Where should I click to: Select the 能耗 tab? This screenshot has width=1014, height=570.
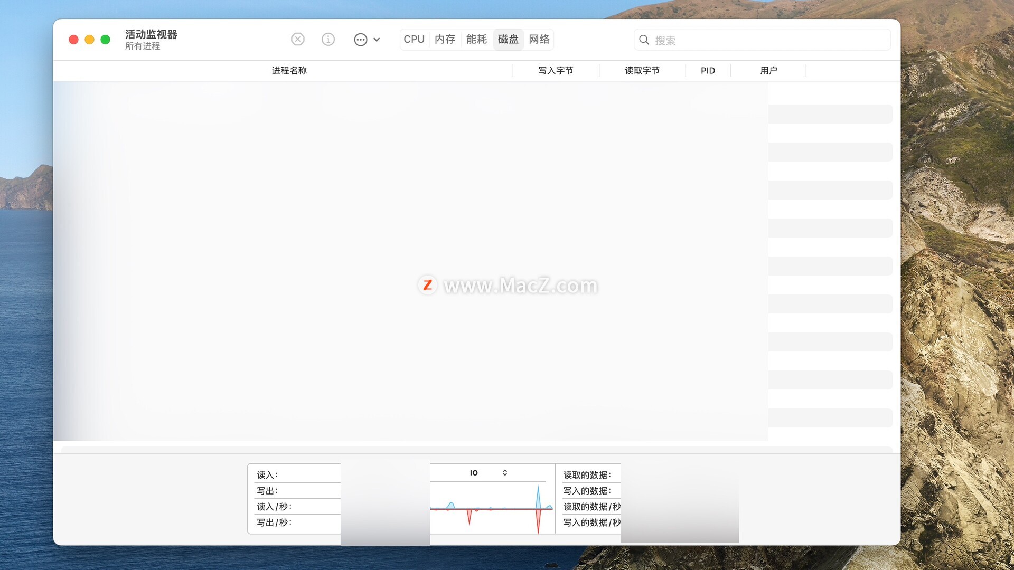(476, 40)
